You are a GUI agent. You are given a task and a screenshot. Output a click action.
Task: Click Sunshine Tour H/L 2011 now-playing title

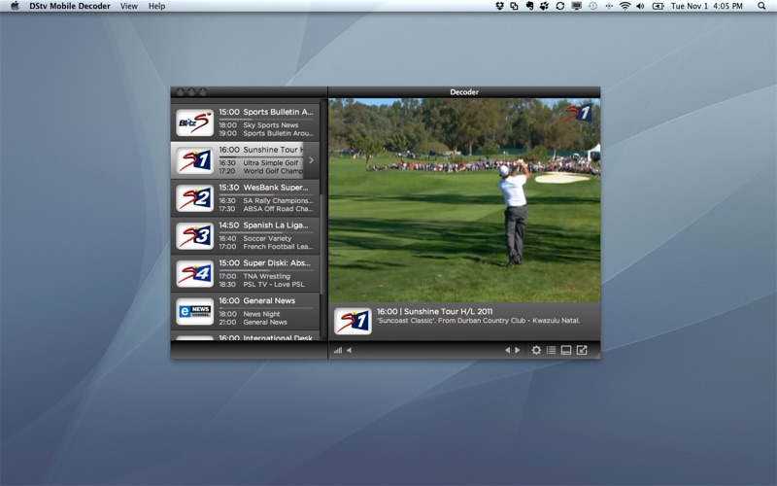449,311
